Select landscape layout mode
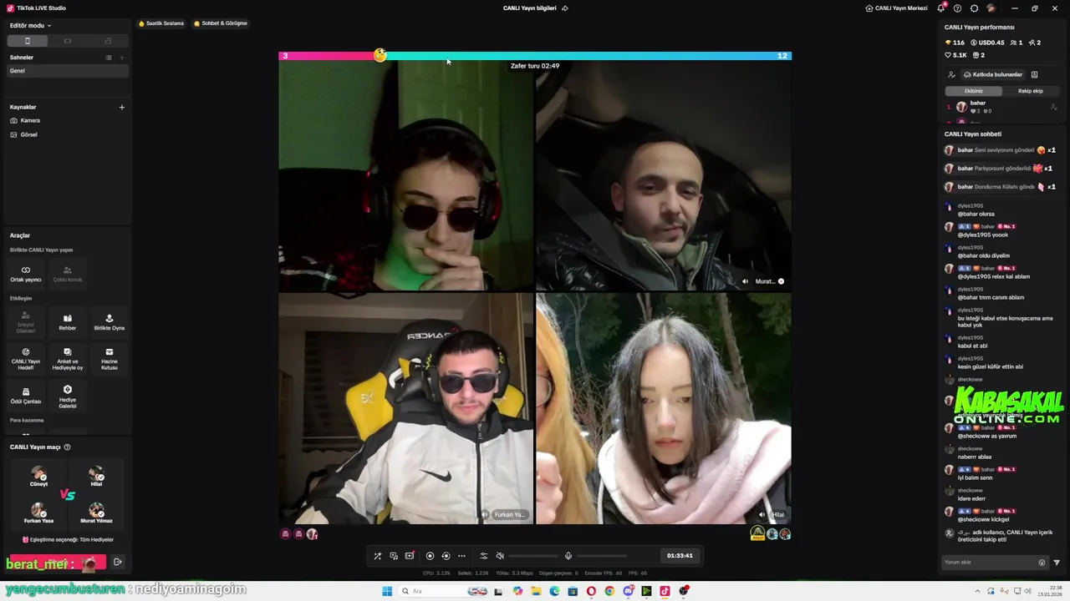 [x=68, y=41]
